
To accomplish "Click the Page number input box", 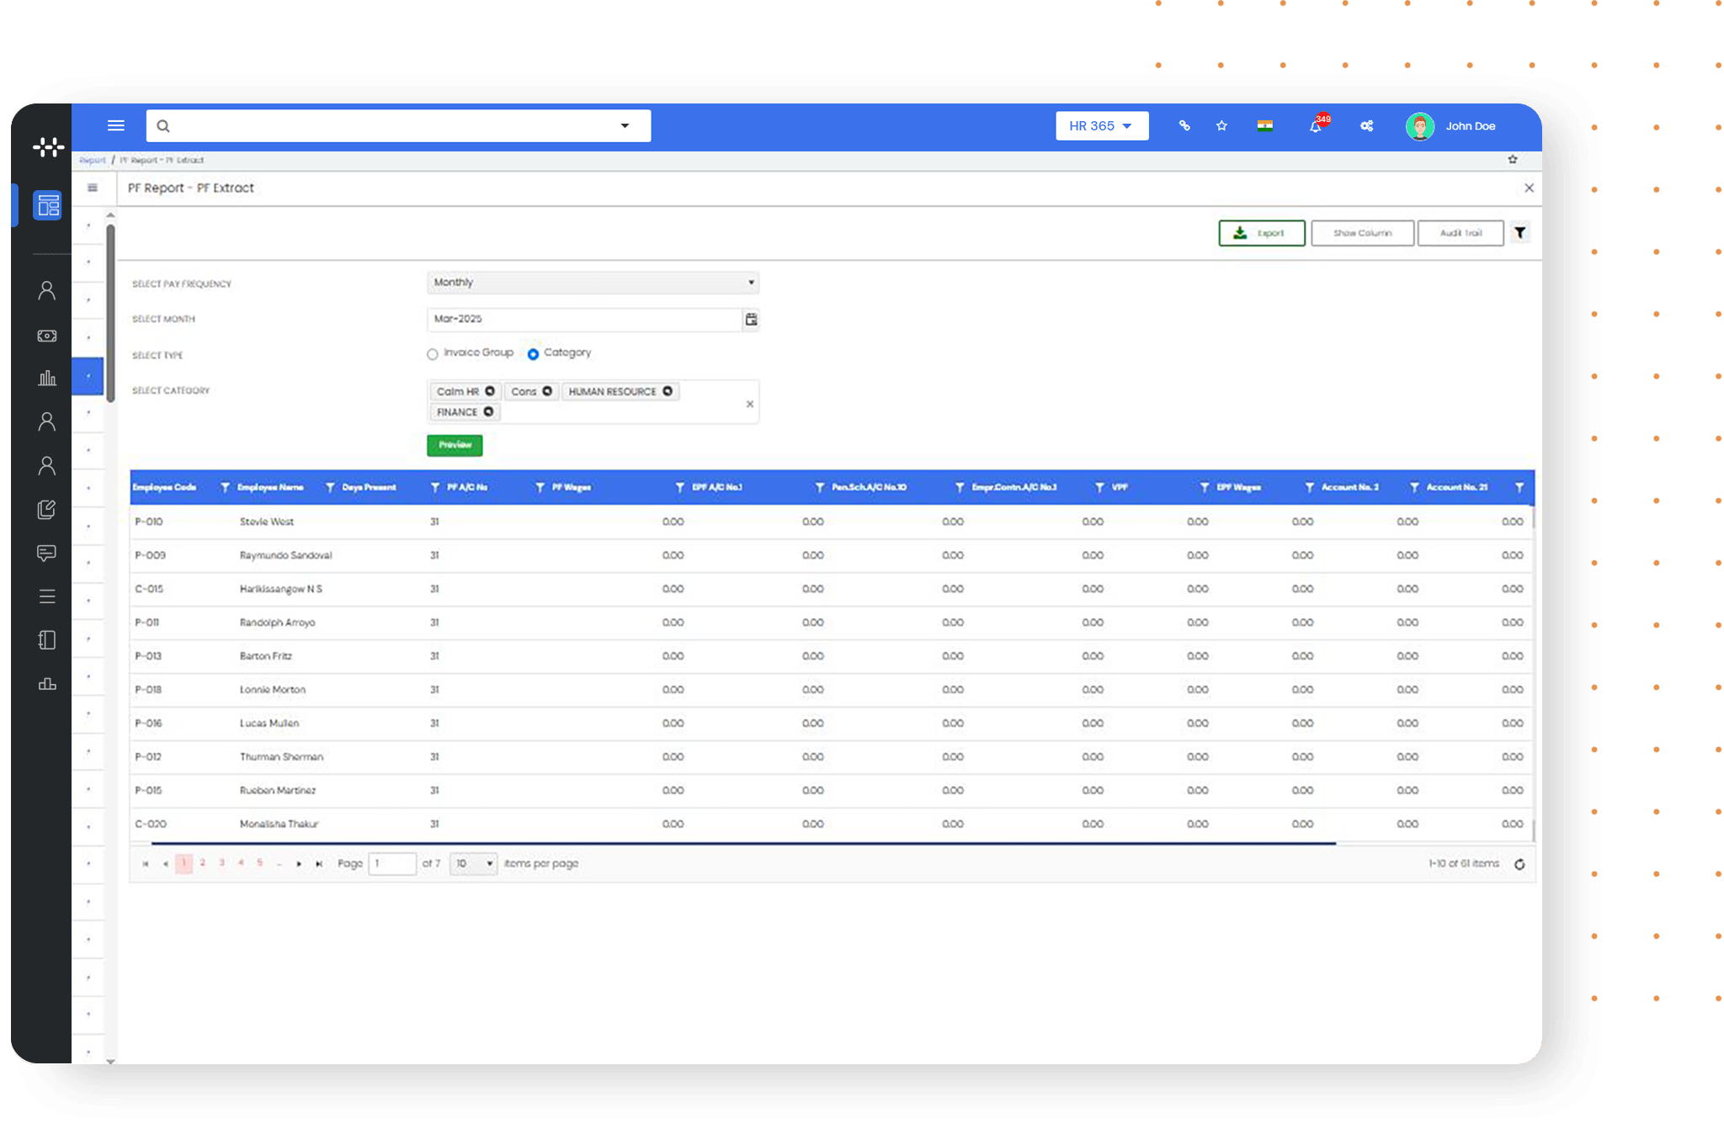I will click(392, 863).
